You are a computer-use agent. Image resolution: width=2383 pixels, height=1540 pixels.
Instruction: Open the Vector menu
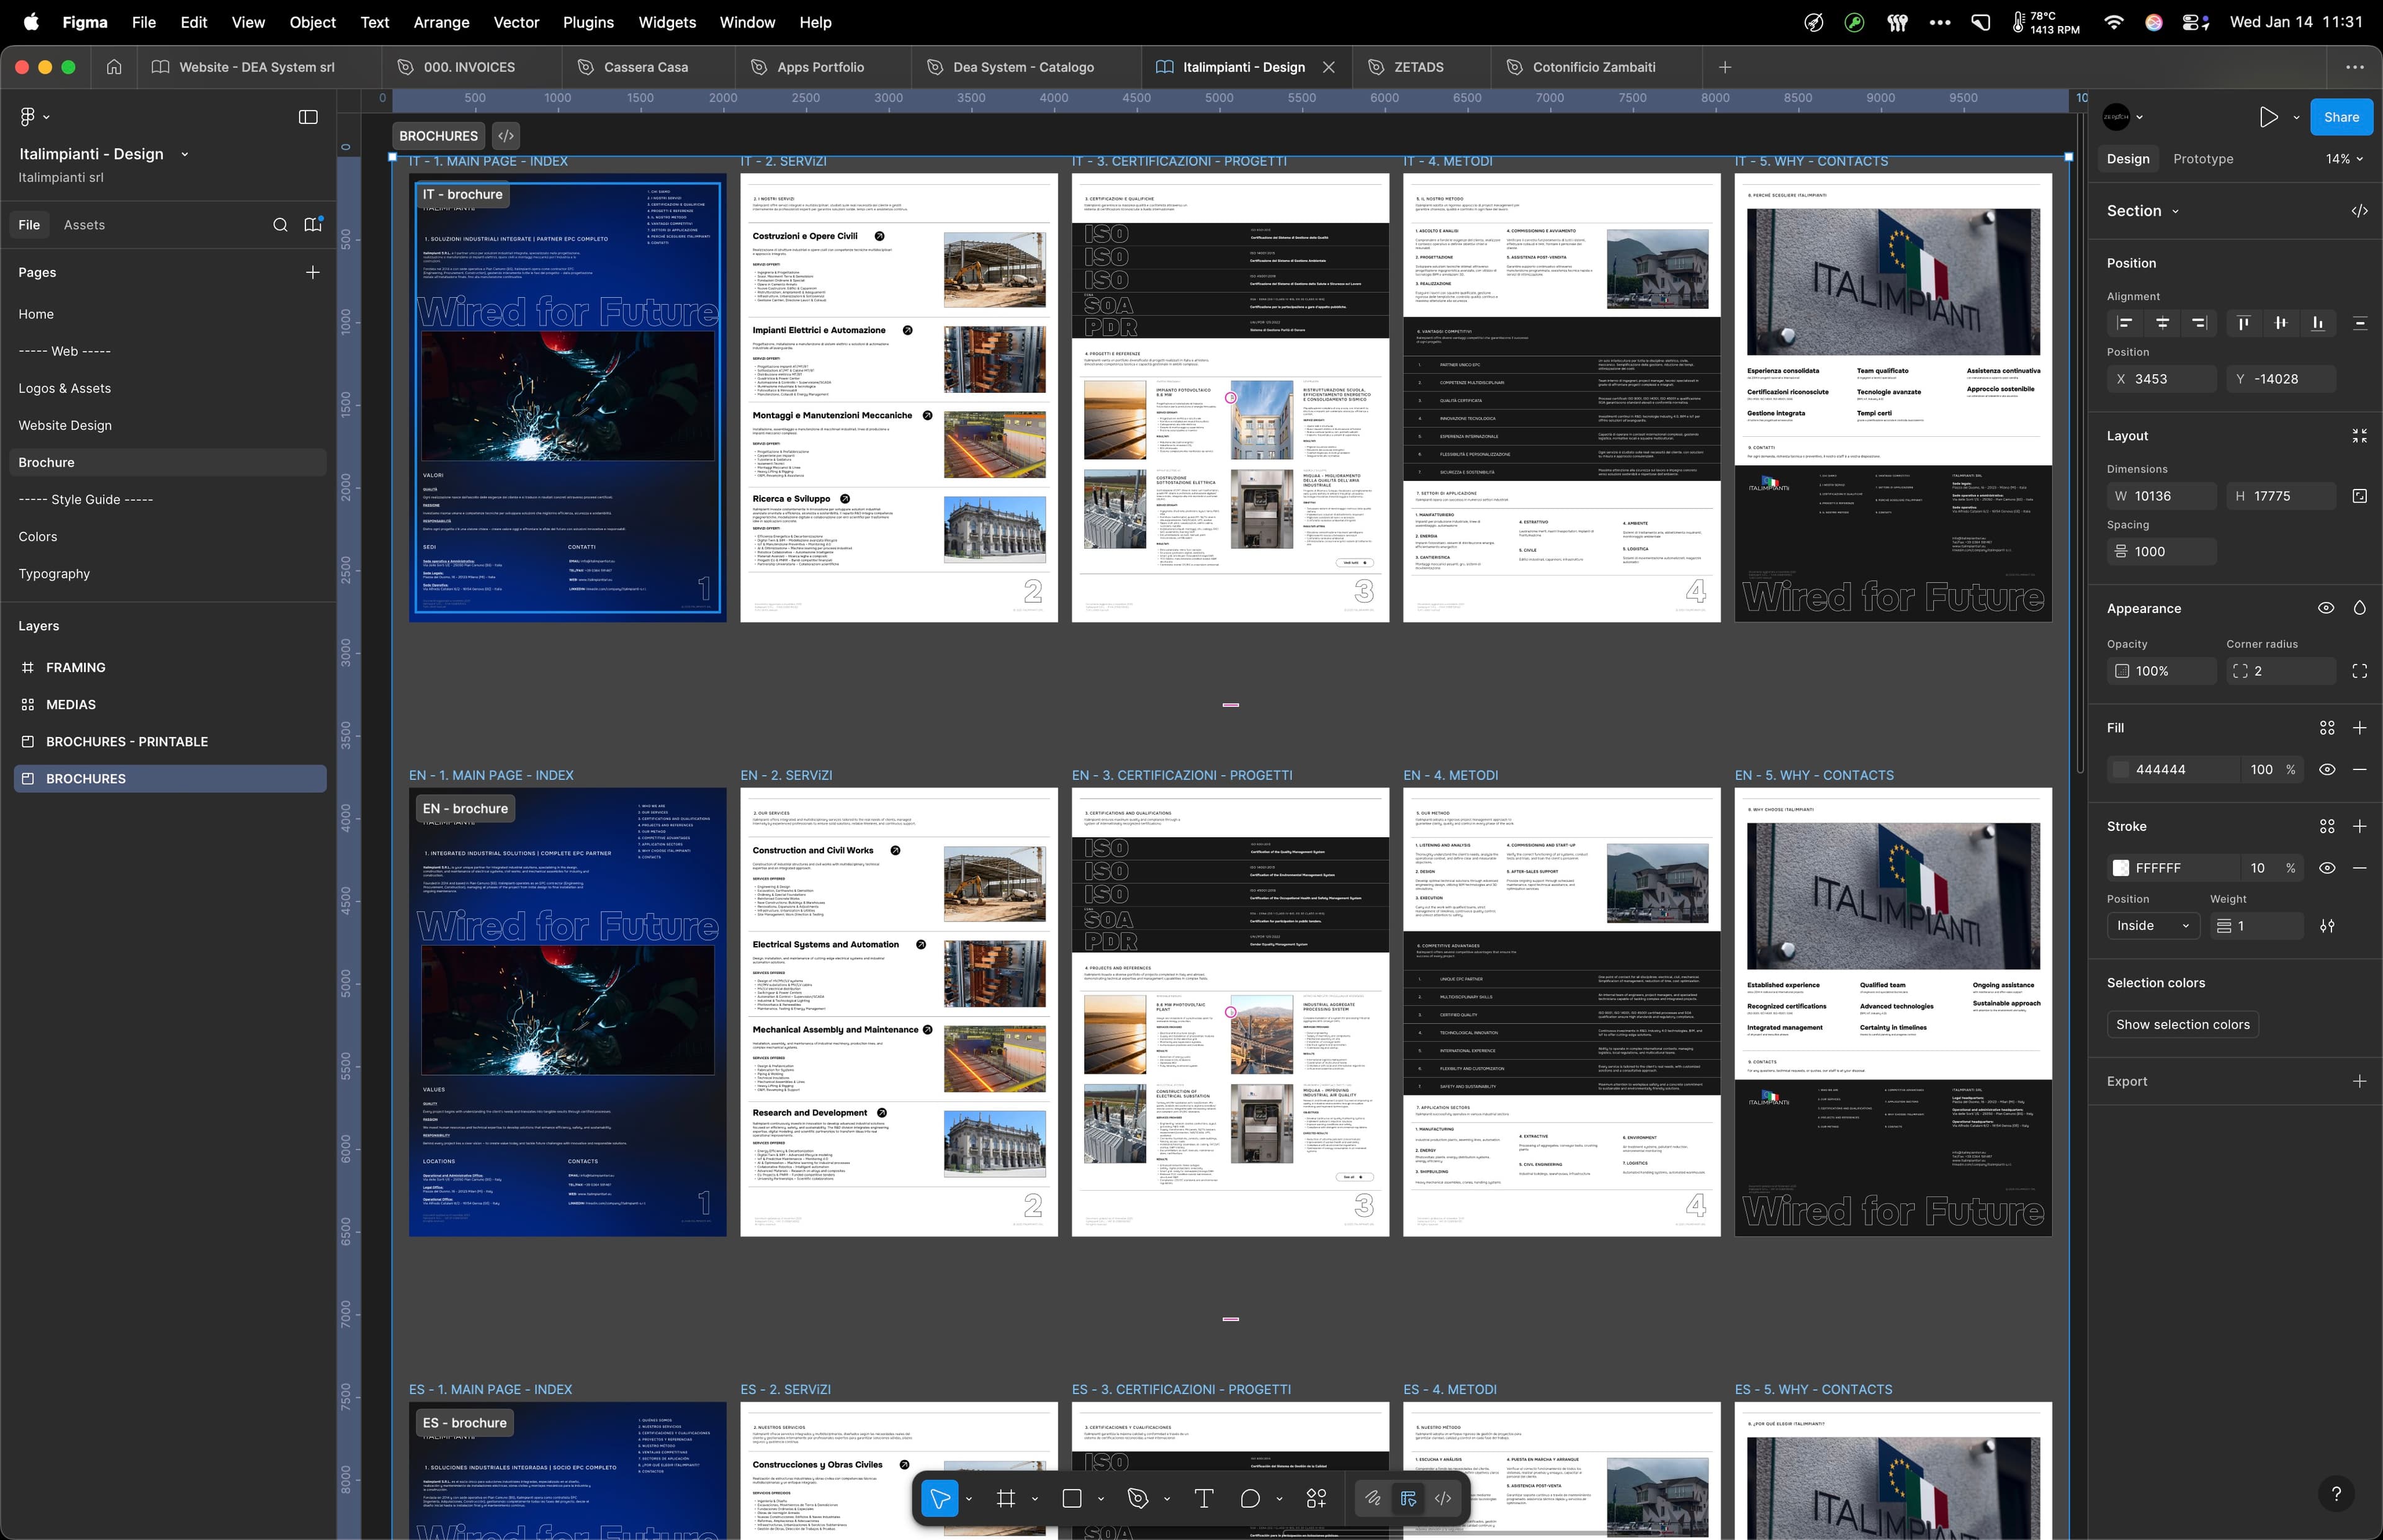coord(516,22)
